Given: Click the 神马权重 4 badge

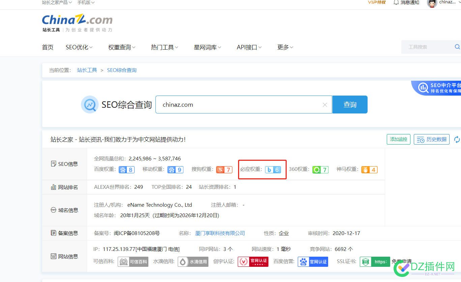Looking at the screenshot, I should click(369, 170).
